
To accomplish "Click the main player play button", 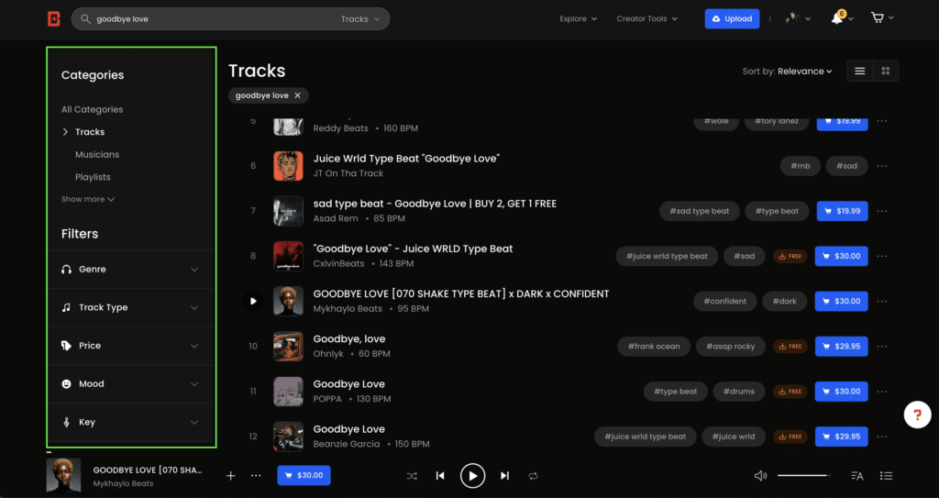I will click(472, 476).
